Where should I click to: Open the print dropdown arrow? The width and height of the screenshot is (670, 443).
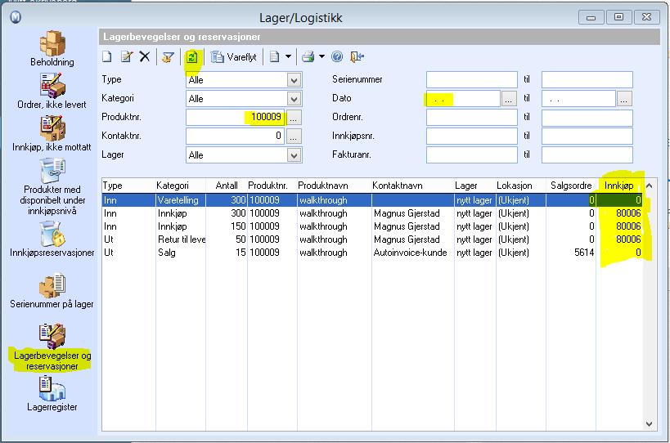322,56
